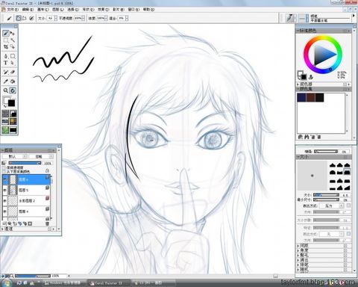Toggle 从下层采集颜色 checkbox
Screen dimensions: 358x287
pyautogui.click(x=4, y=171)
